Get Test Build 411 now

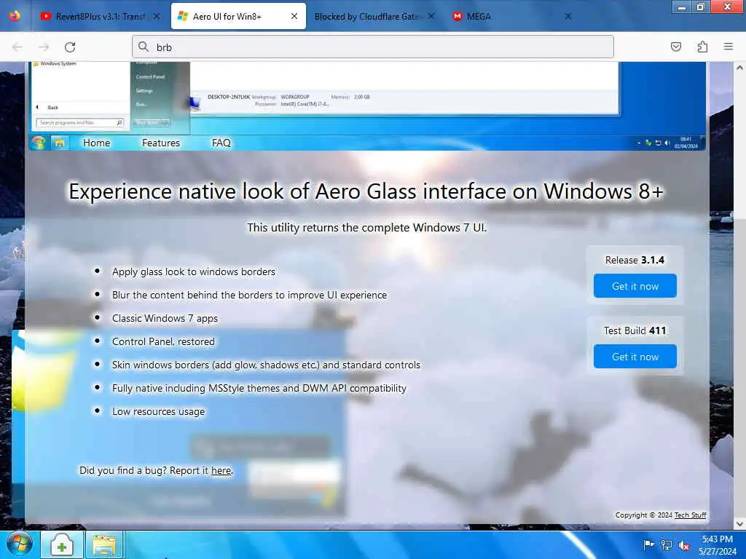pyautogui.click(x=635, y=356)
